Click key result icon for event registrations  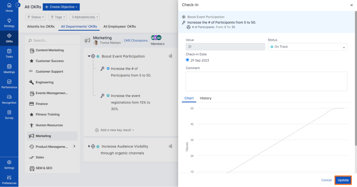click(x=103, y=96)
